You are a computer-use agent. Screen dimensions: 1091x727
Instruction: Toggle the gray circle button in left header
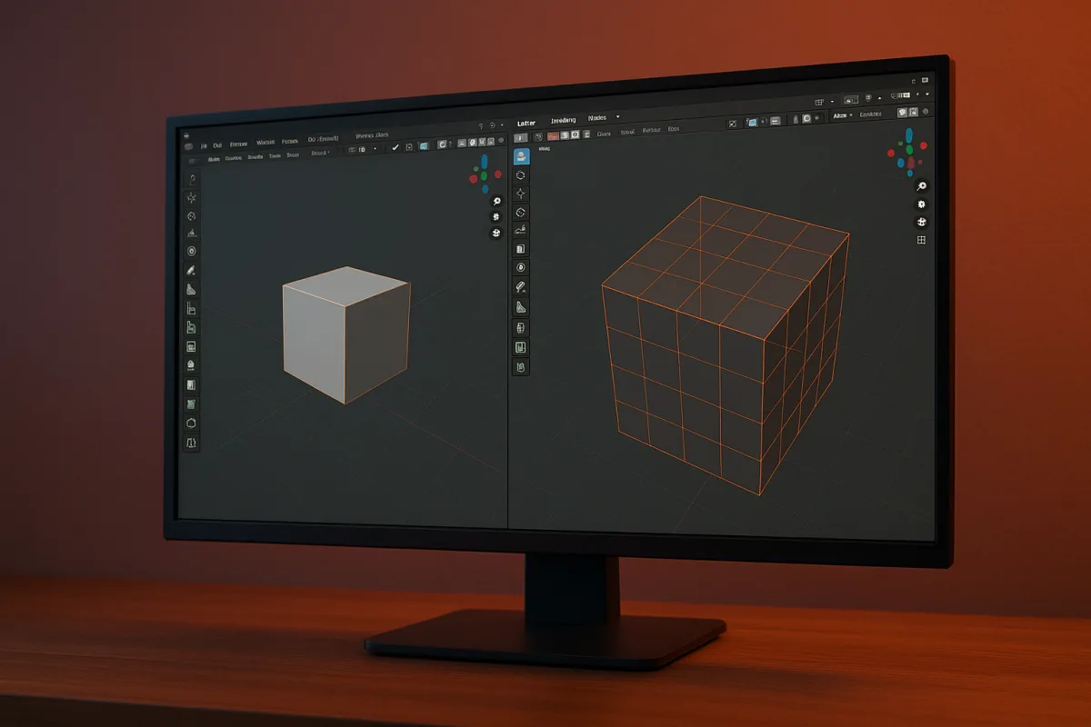(x=442, y=144)
